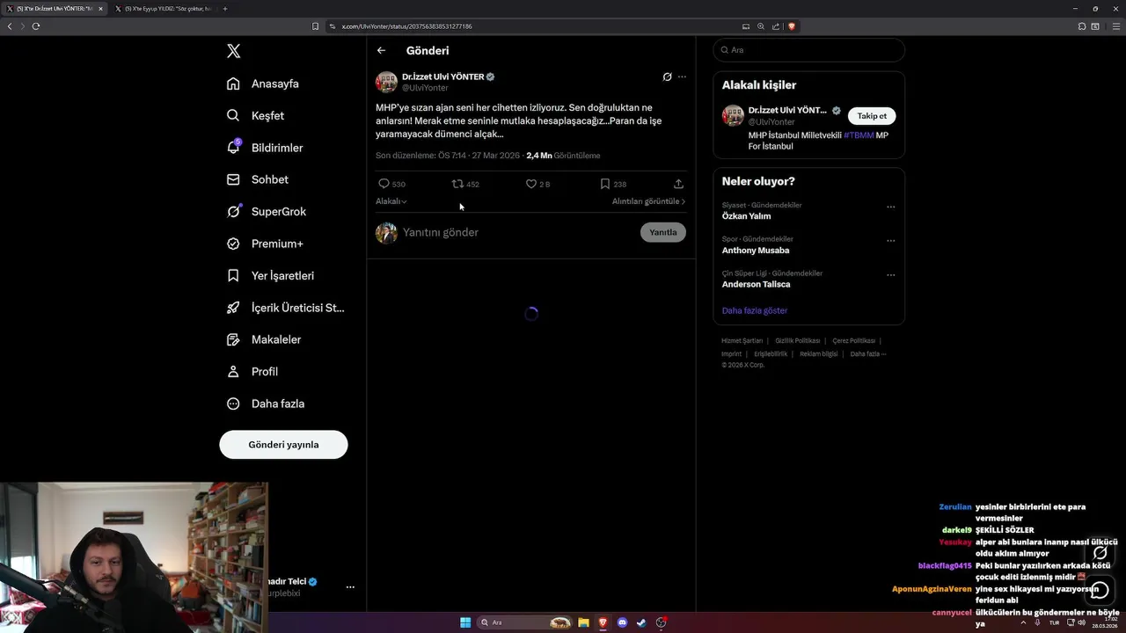
Task: Click the Gönderi yayınla button
Action: click(283, 445)
